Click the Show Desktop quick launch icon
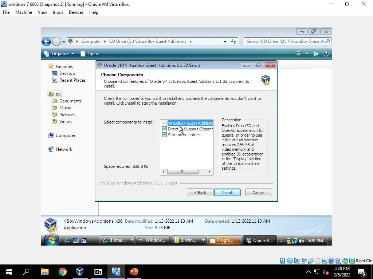373x279 pixels. click(76, 240)
